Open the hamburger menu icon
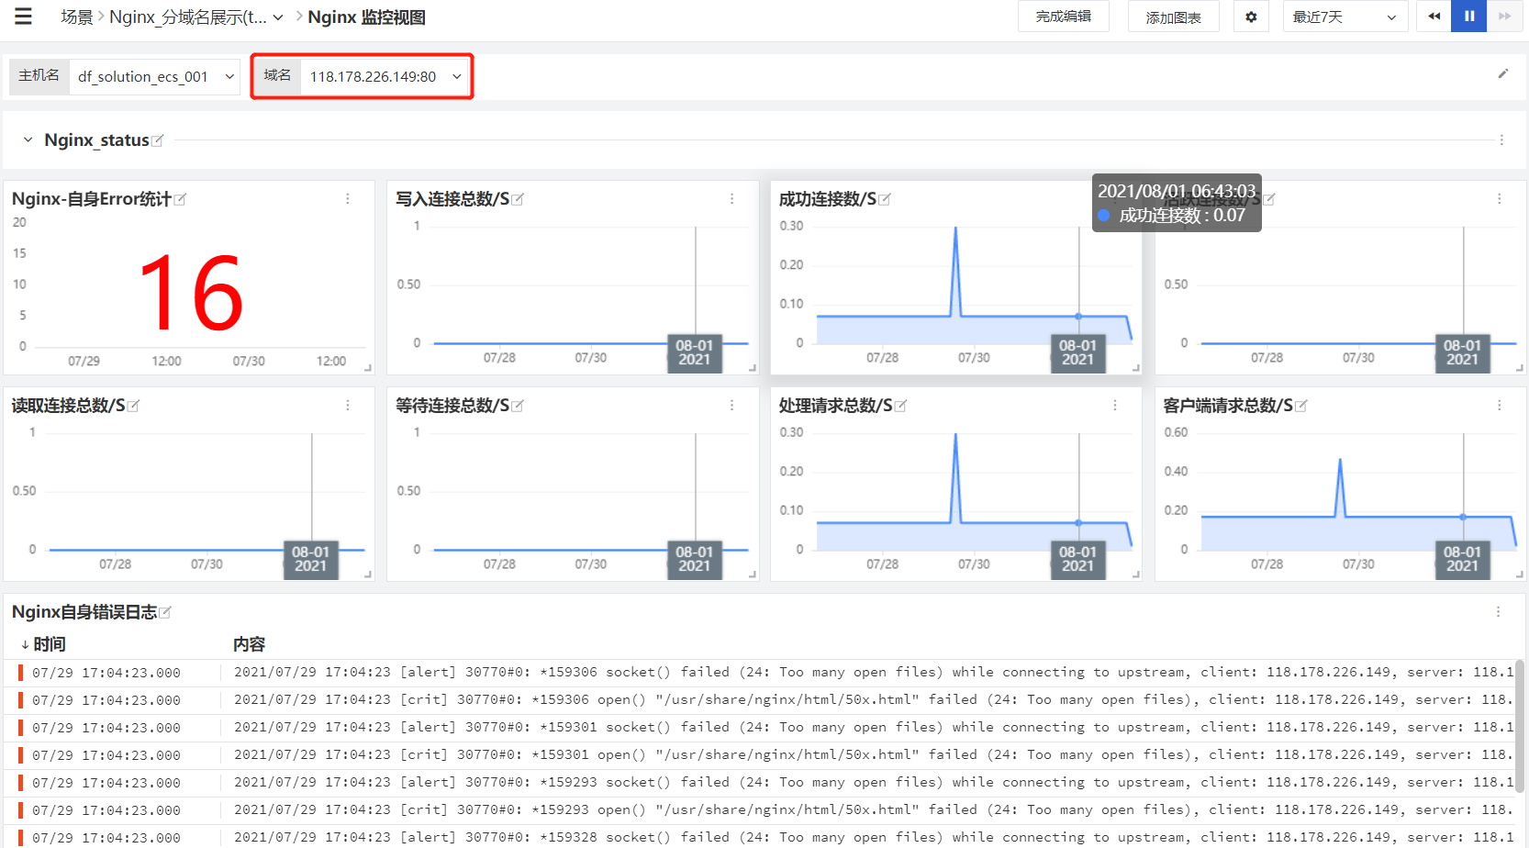Viewport: 1529px width, 848px height. click(x=23, y=17)
